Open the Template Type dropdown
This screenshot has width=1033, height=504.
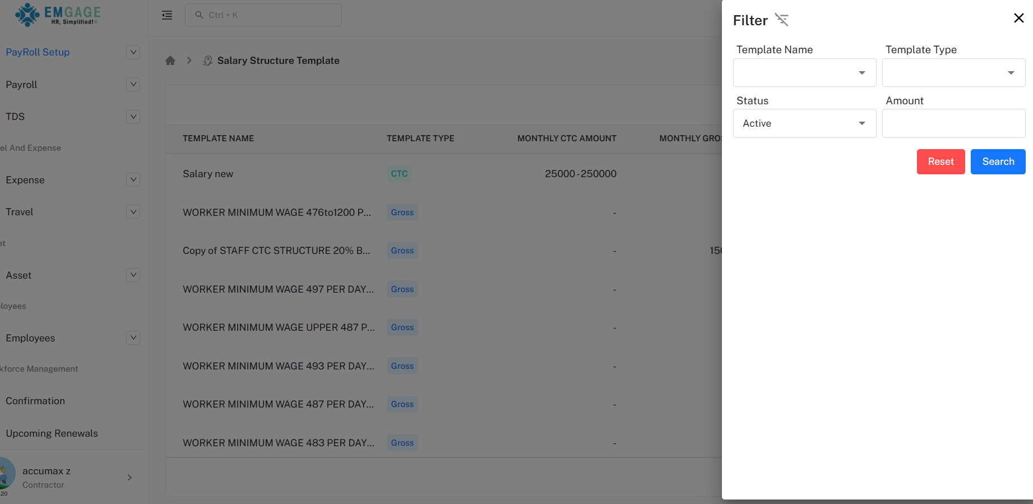coord(953,73)
